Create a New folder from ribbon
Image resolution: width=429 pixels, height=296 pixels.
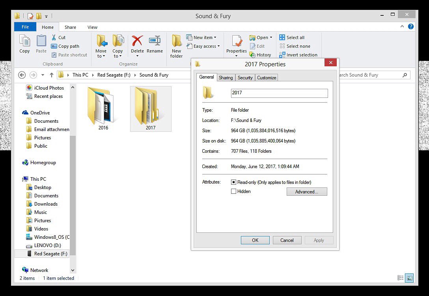tap(177, 46)
